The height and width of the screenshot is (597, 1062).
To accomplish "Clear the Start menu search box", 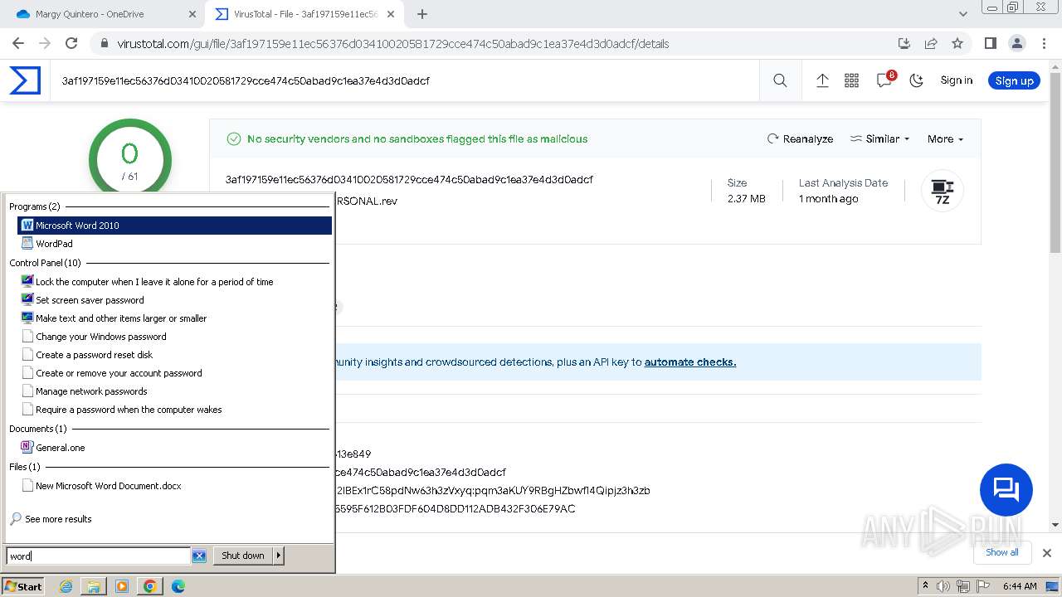I will pos(199,556).
